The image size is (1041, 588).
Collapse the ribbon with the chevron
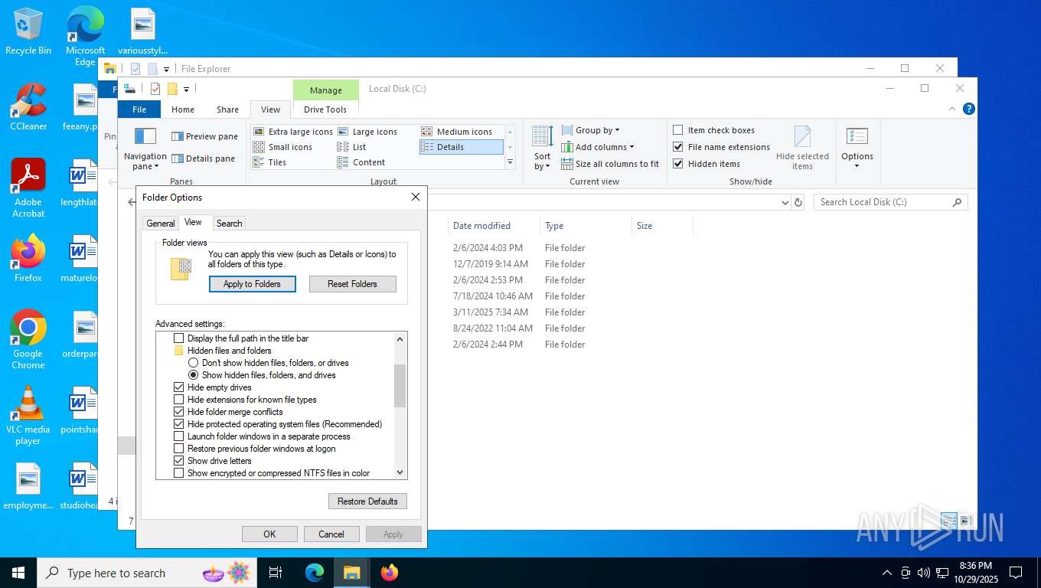(952, 109)
